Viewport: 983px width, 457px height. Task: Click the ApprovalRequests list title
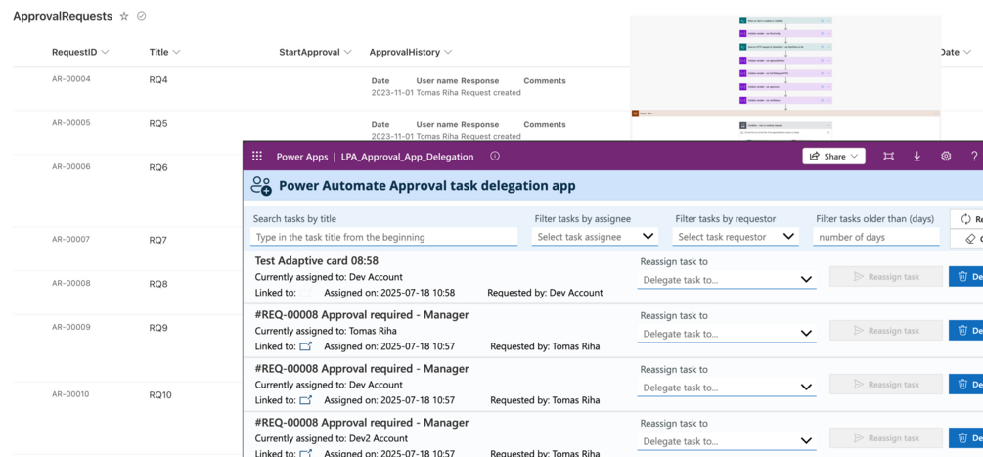point(63,17)
